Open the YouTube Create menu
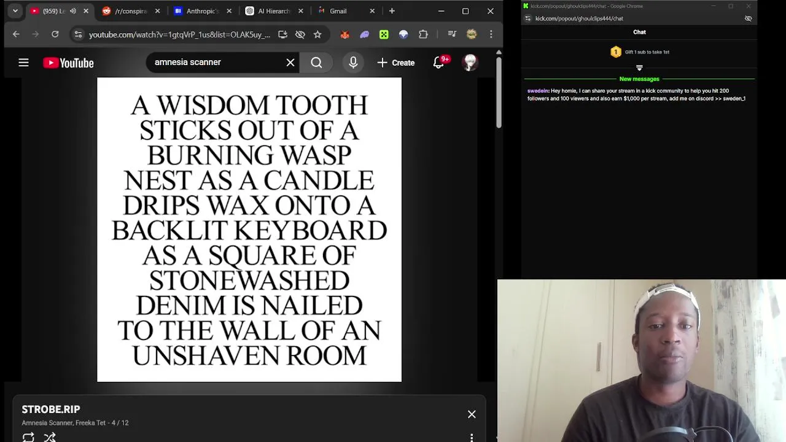The width and height of the screenshot is (786, 442). pos(396,63)
